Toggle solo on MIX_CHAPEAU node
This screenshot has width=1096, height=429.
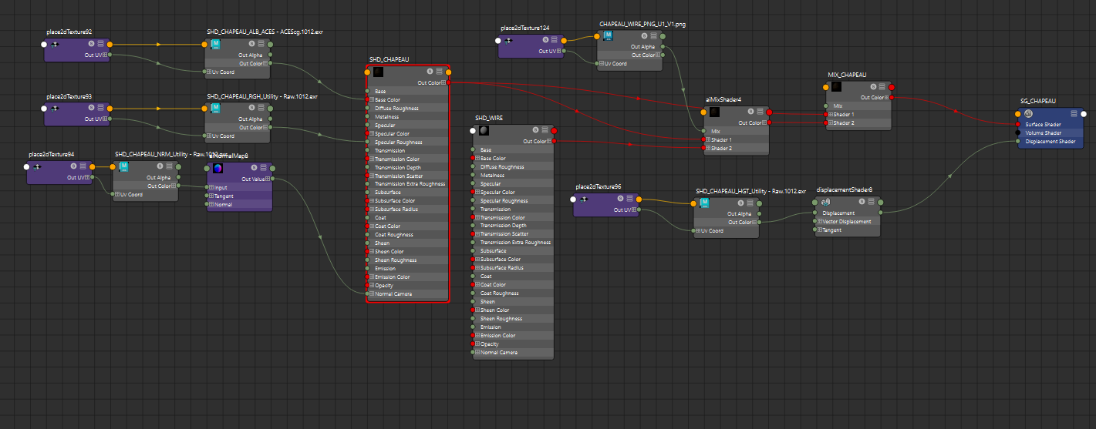(x=872, y=87)
